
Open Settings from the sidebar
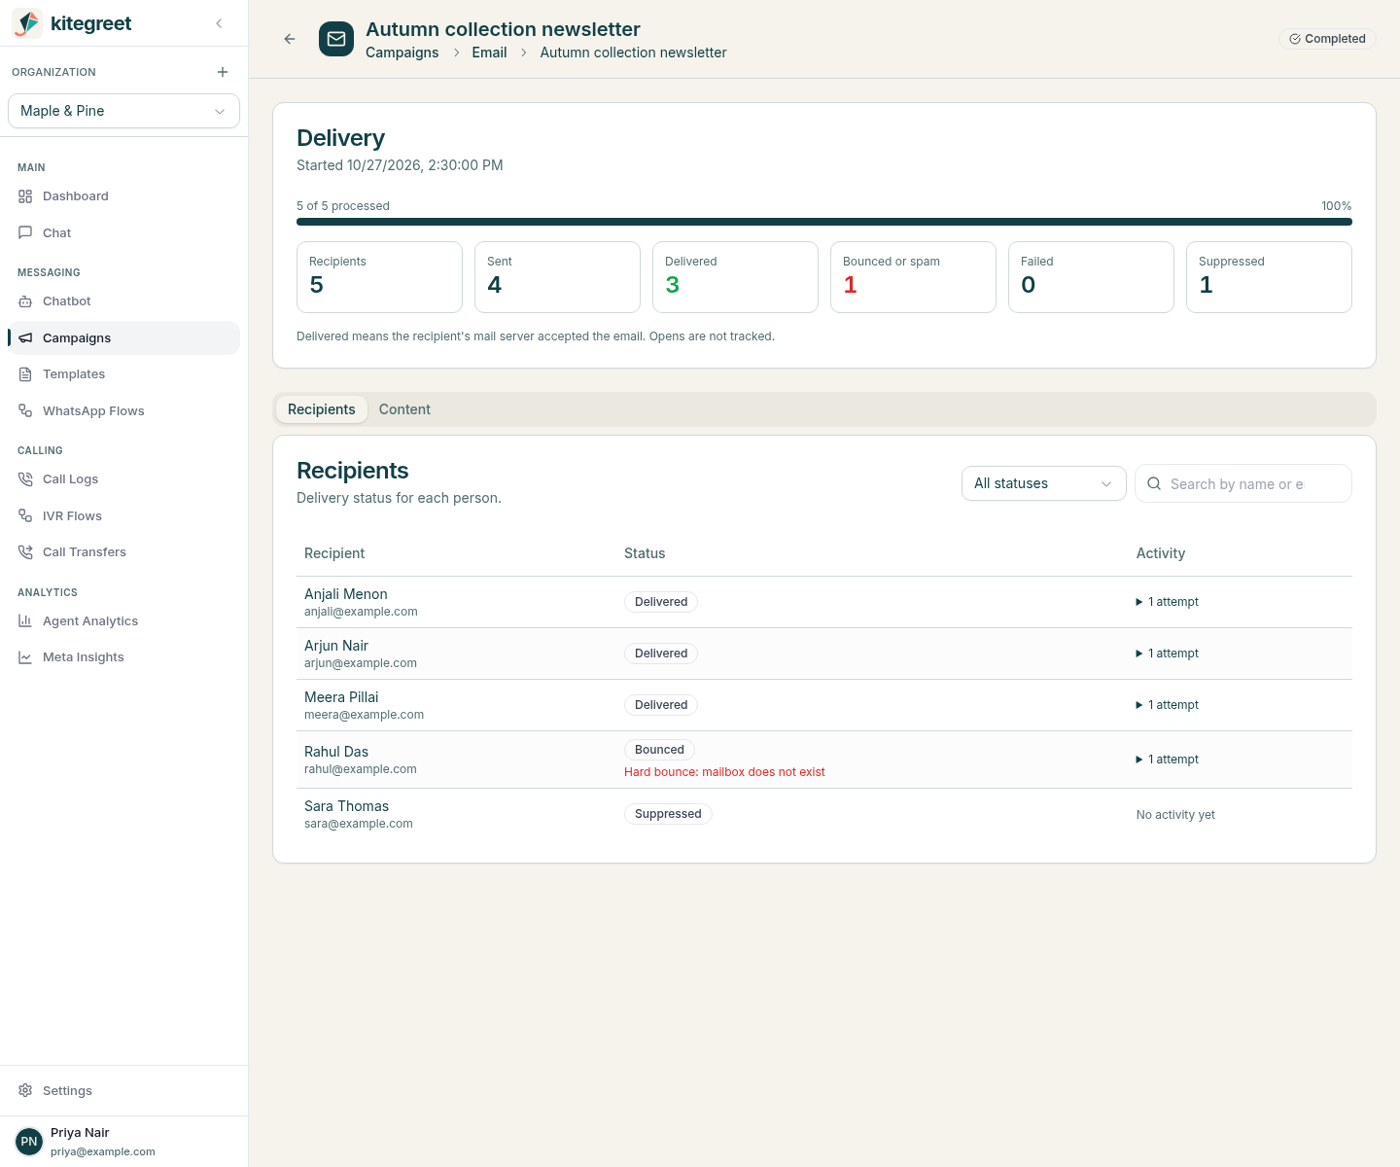123,1091
